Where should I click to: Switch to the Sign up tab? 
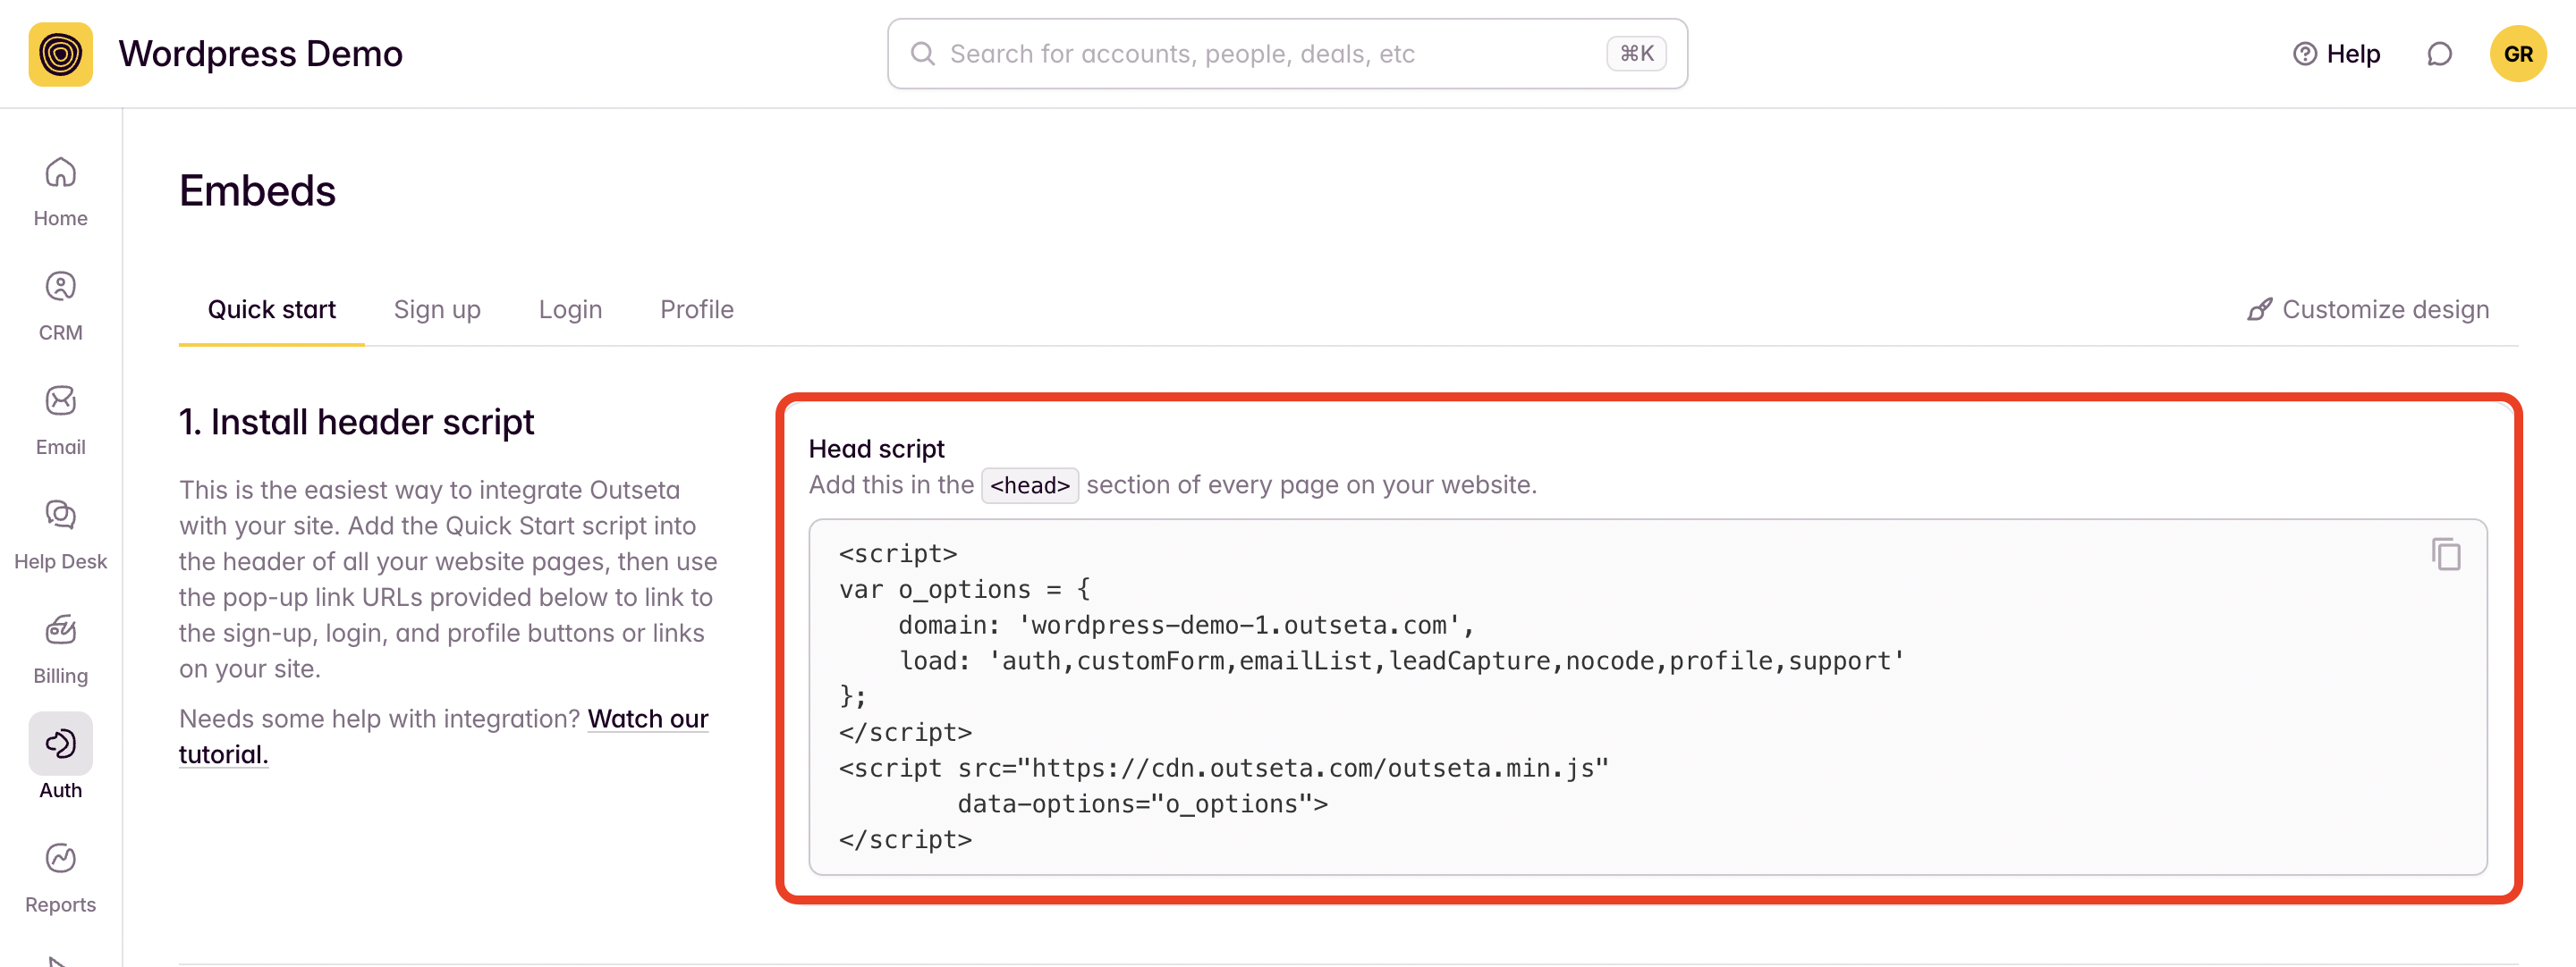point(437,310)
